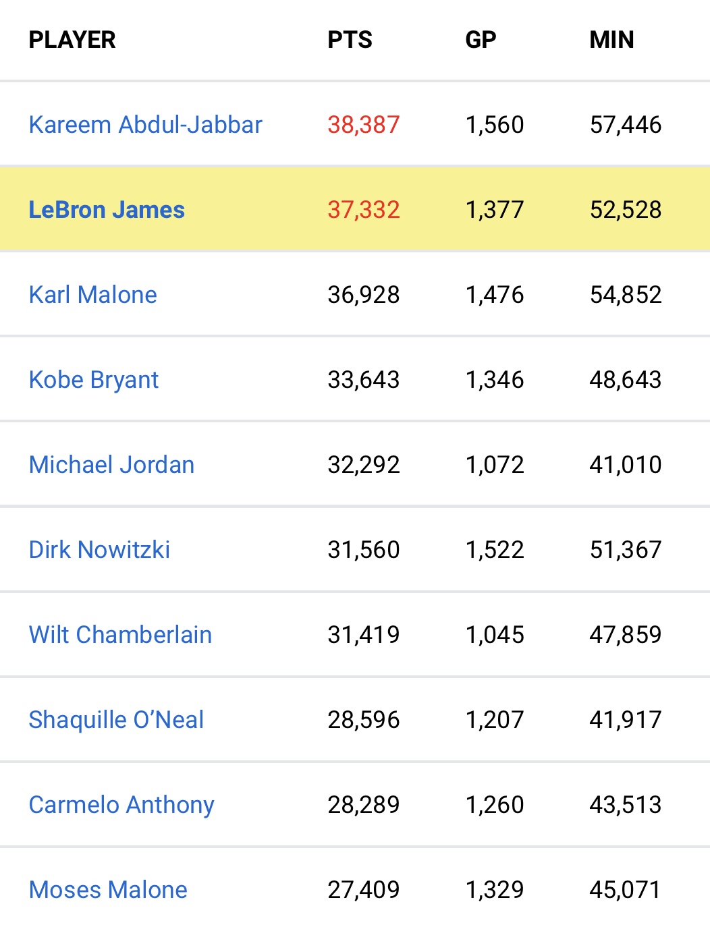
Task: Click LeBron's 37,332 points value
Action: 364,210
